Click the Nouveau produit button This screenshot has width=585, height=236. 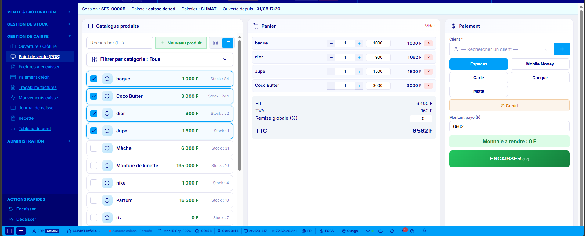181,43
